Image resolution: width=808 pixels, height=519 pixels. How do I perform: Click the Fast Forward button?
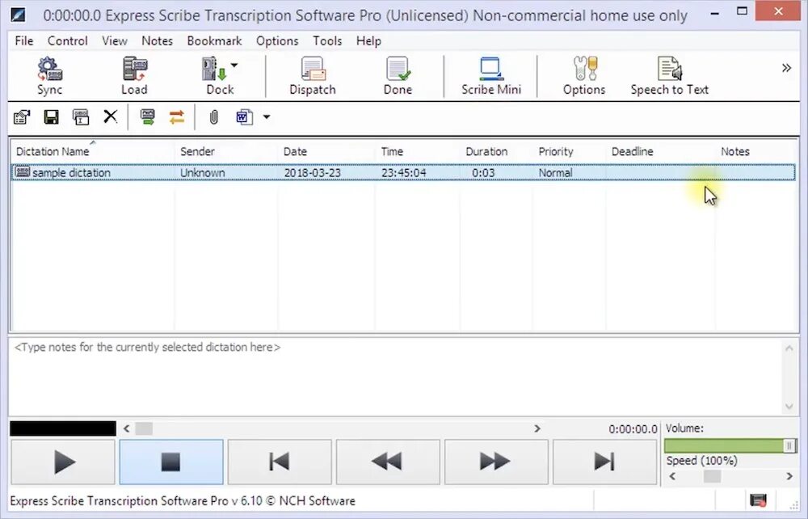coord(496,462)
